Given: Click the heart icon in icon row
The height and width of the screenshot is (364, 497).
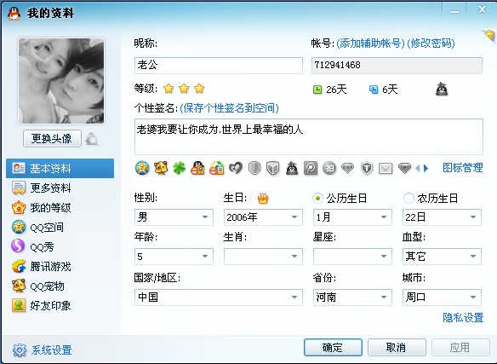Looking at the screenshot, I should tap(236, 168).
